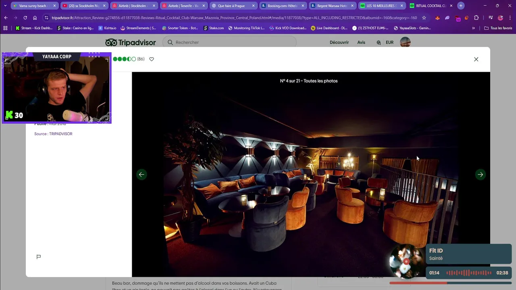Click Source : TRIPADVISOR text
Image resolution: width=516 pixels, height=290 pixels.
(53, 134)
